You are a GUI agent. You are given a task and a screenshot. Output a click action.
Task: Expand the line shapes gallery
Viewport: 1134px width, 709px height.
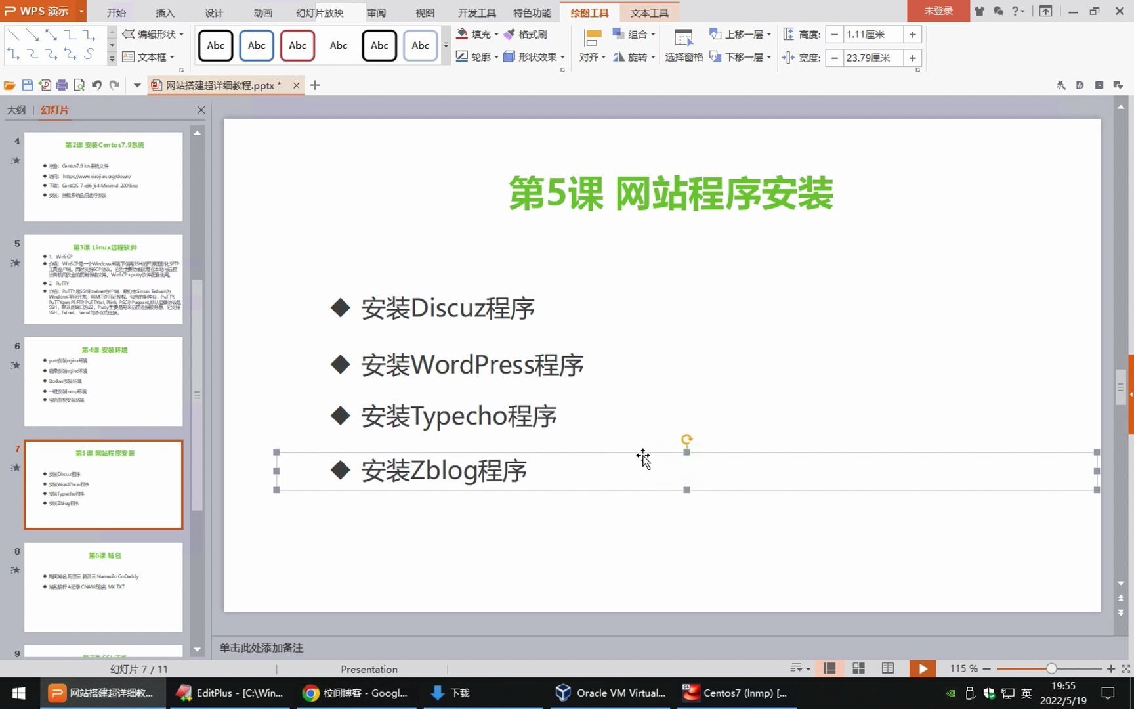(112, 58)
